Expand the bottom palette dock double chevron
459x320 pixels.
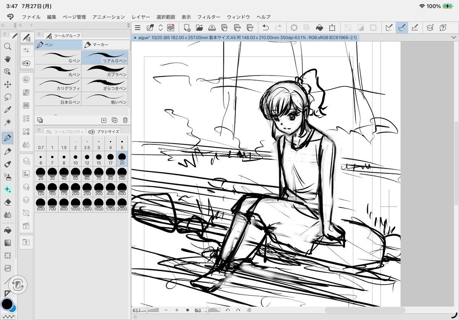tap(135, 316)
